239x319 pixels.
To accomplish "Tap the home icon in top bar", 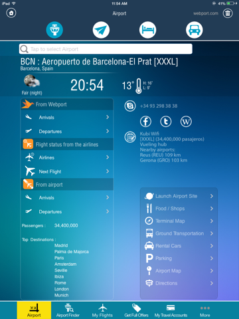I will point(11,13).
